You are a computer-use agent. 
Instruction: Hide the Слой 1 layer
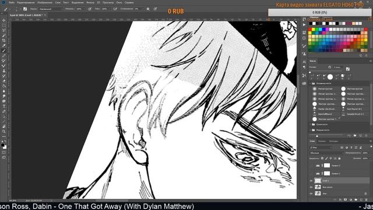(x=311, y=181)
